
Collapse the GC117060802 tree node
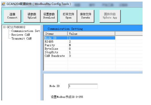(x=4, y=27)
